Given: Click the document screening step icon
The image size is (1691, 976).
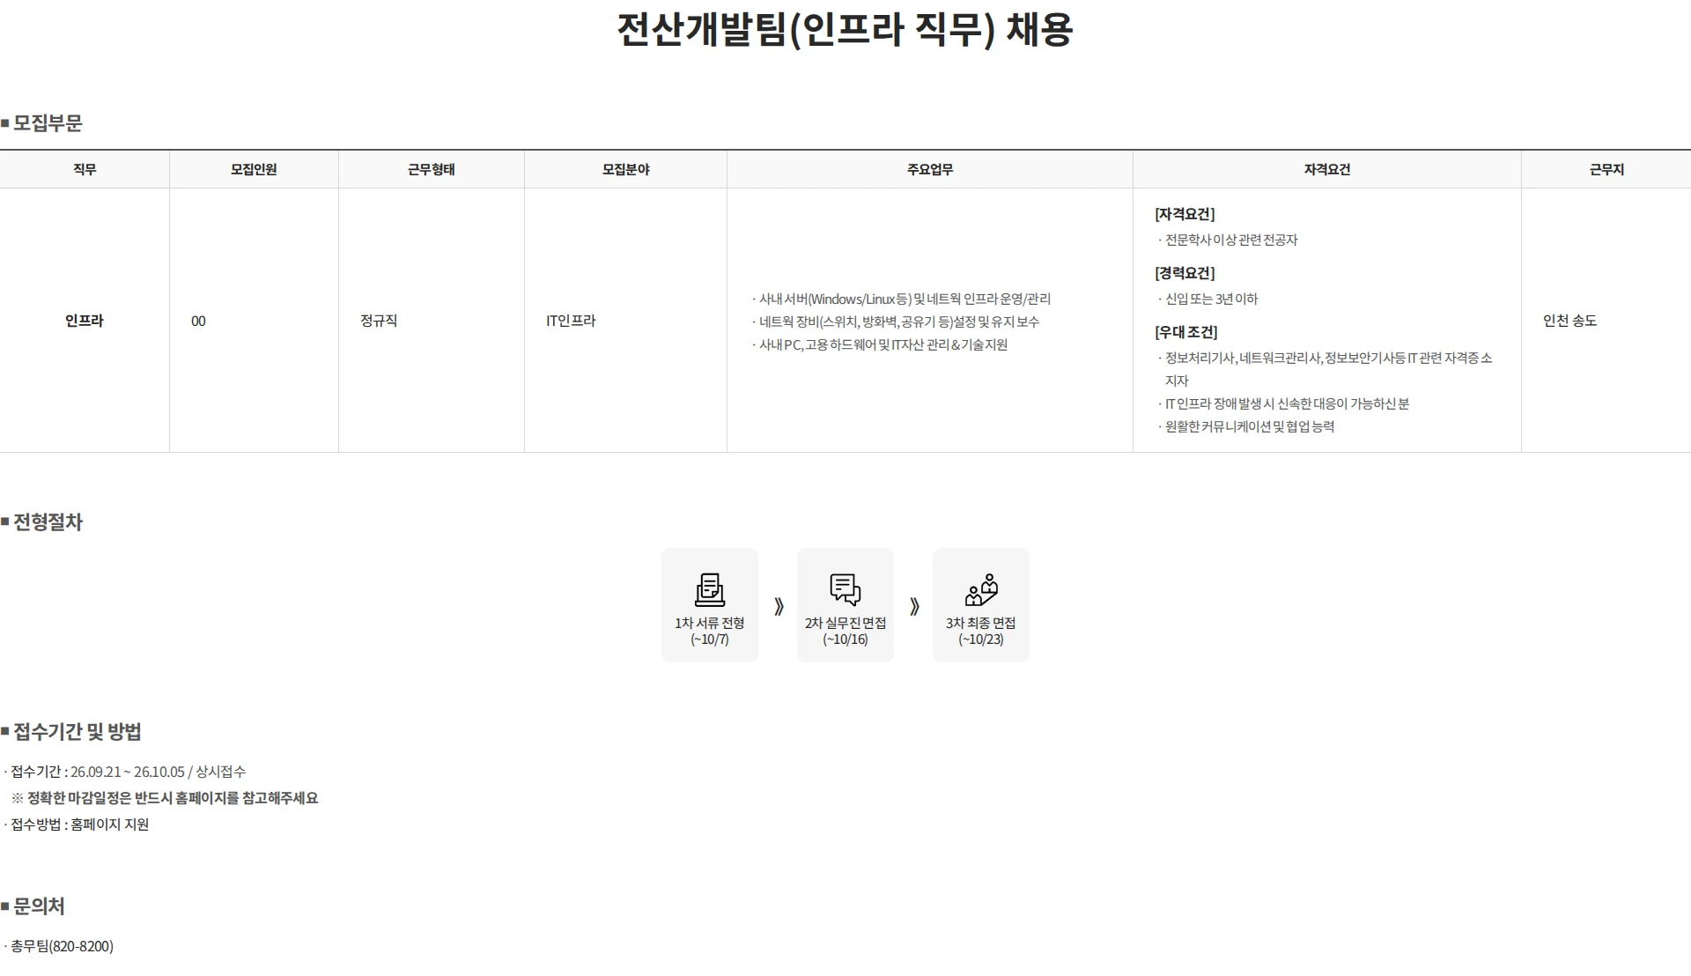Looking at the screenshot, I should pos(710,589).
